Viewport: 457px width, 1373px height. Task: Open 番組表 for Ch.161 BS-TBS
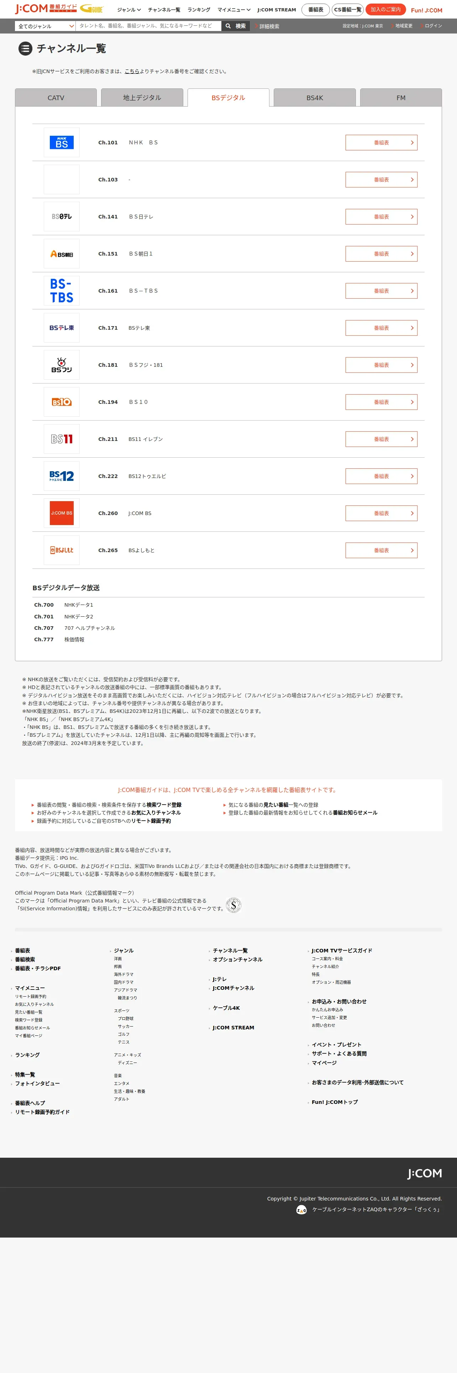click(x=382, y=290)
